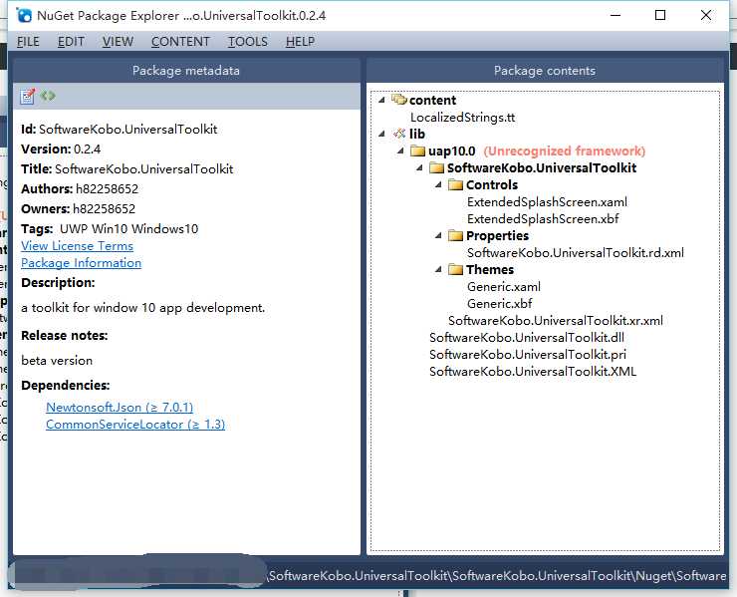Click the Id value SoftwareKobo.UniversalToolkit

128,130
